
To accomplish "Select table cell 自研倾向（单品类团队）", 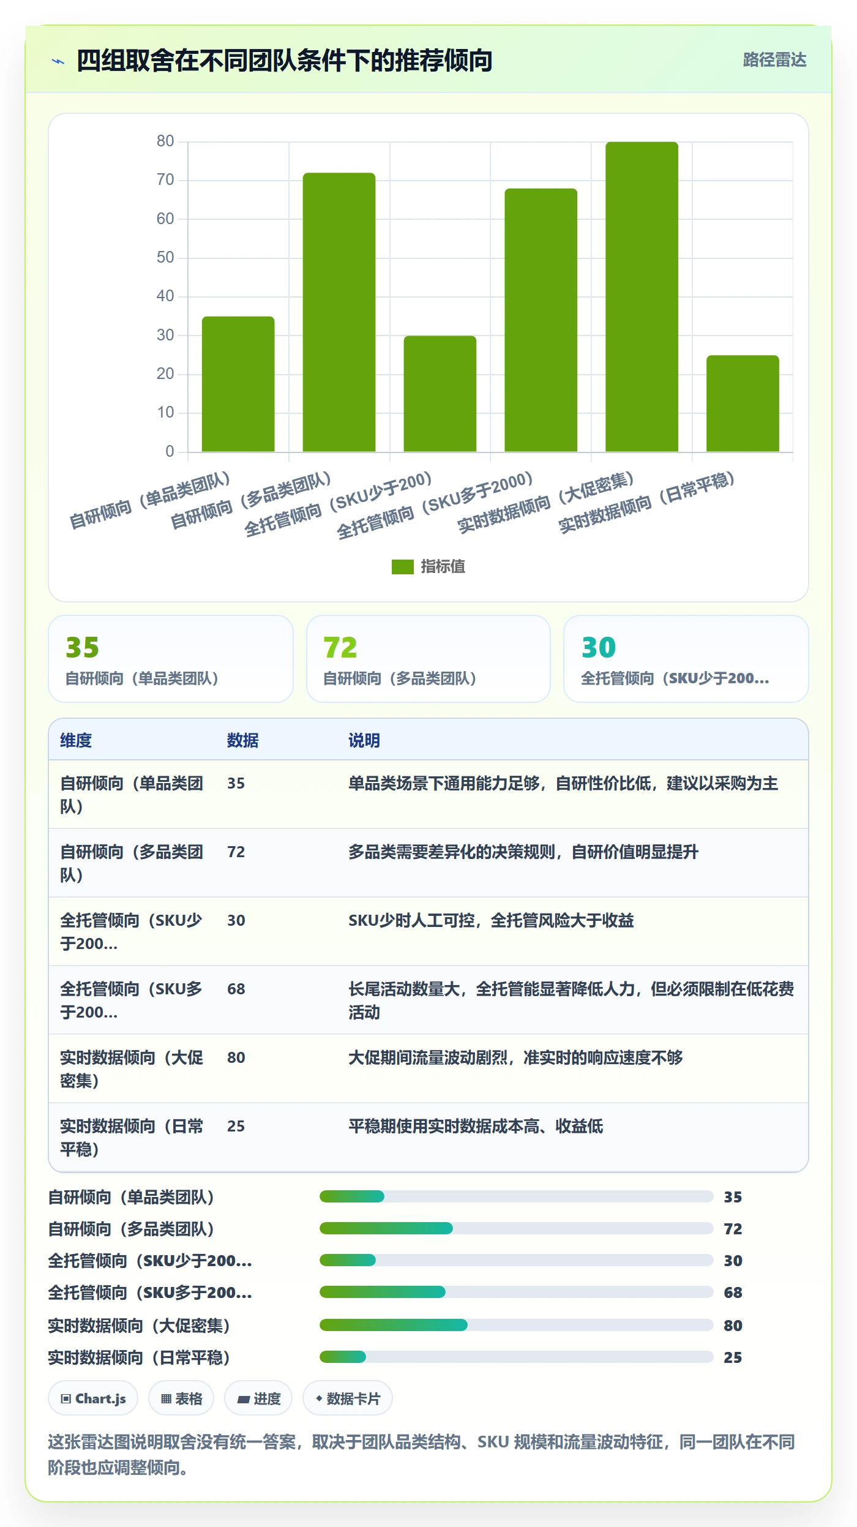I will [x=132, y=795].
